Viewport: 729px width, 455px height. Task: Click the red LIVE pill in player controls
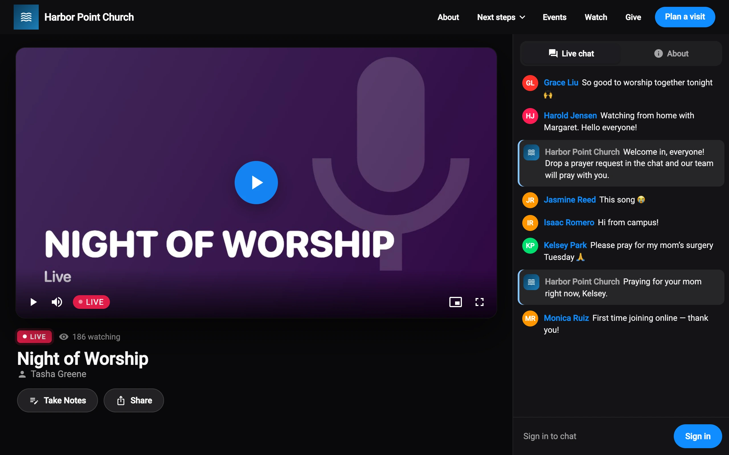click(91, 302)
